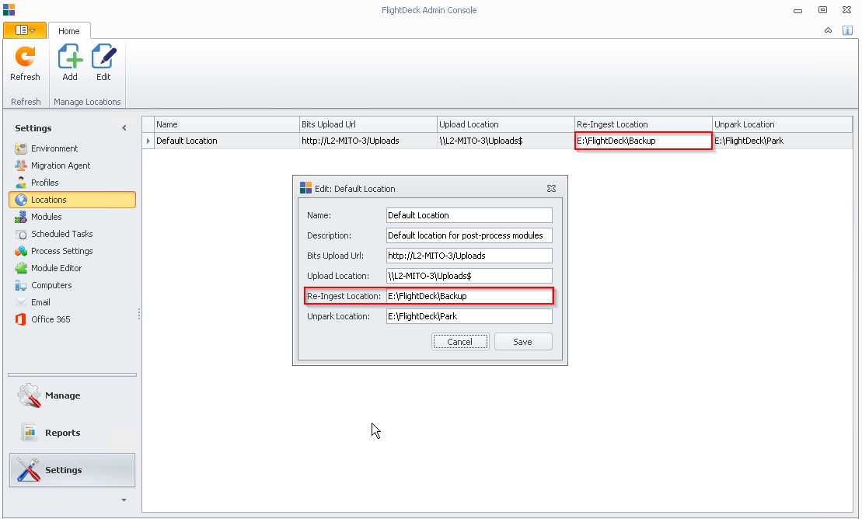Click the Scheduled Tasks clock icon
The image size is (862, 519).
click(21, 234)
